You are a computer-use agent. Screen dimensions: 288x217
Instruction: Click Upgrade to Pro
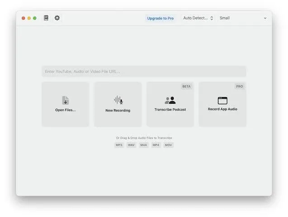(x=161, y=18)
